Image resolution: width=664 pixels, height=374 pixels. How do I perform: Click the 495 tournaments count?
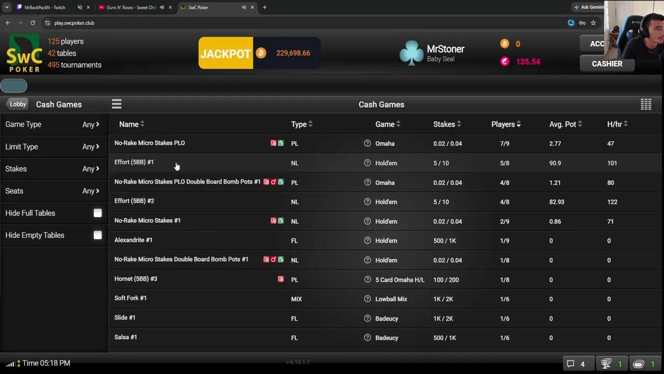point(74,65)
